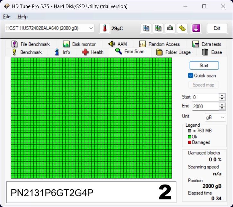Save screenshot using the camera icon
This screenshot has height=207, width=233.
click(x=170, y=28)
